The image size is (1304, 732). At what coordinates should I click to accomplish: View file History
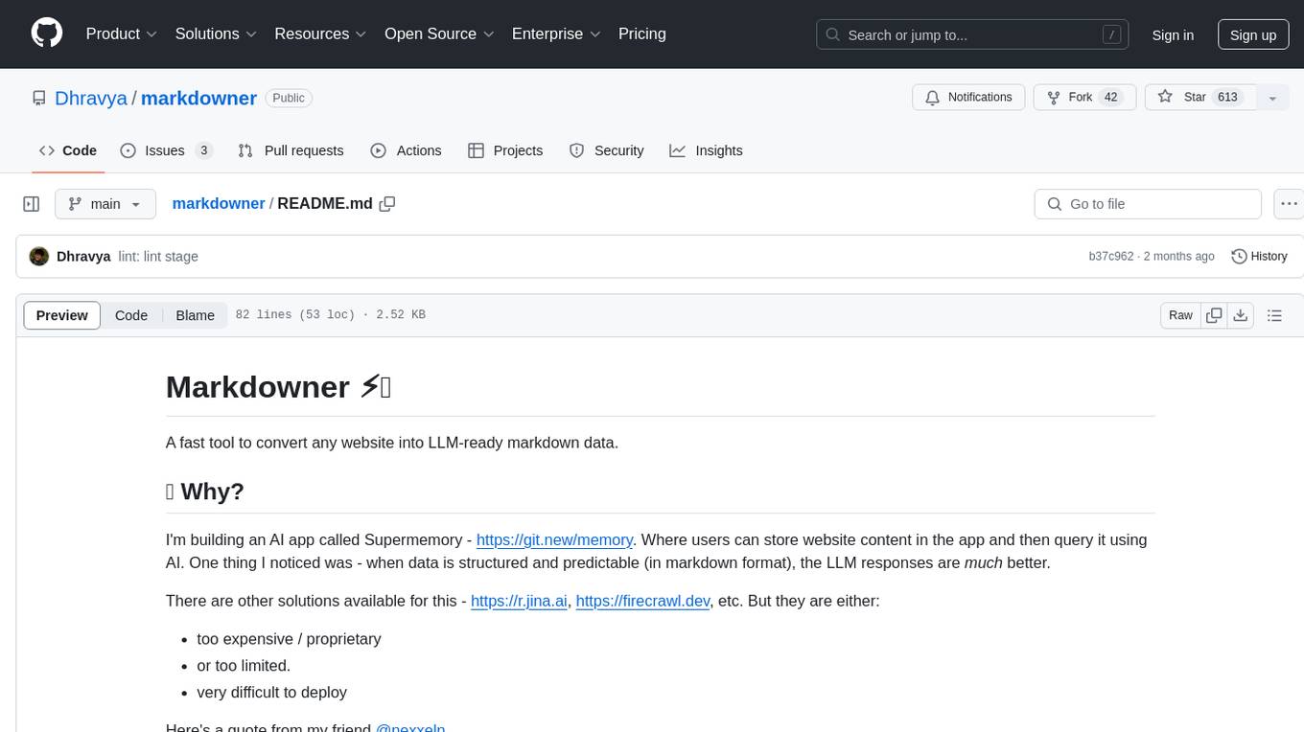click(x=1259, y=257)
